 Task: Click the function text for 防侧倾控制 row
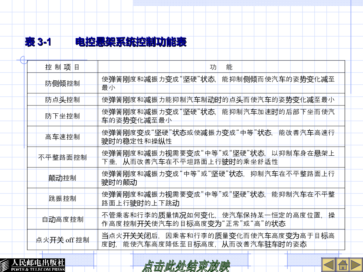[218, 83]
